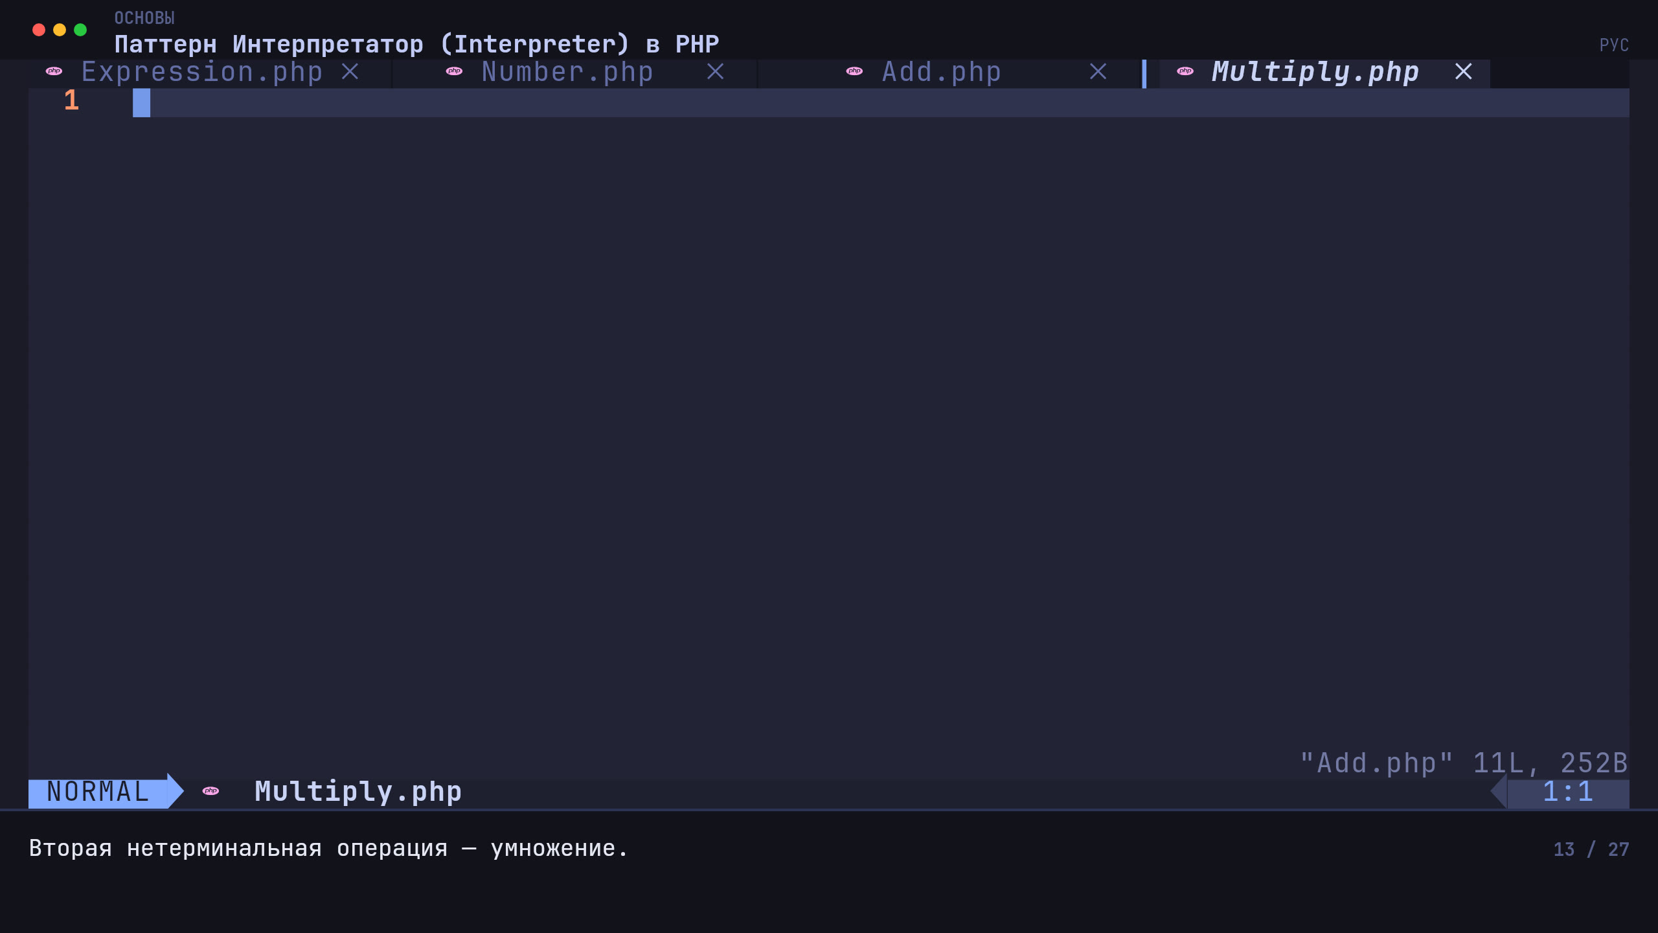Click the caption about умножение
Screen dimensions: 1658x933
click(329, 848)
